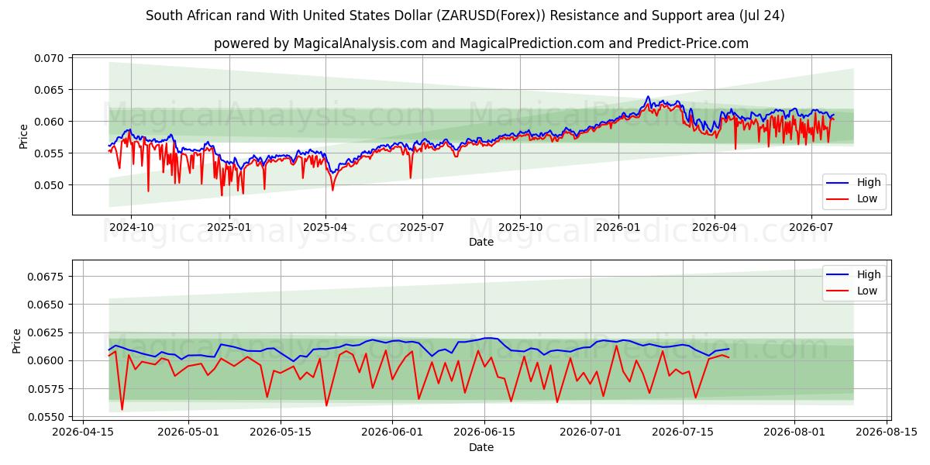Click the top chart's 'Price' y-axis label

(x=23, y=136)
